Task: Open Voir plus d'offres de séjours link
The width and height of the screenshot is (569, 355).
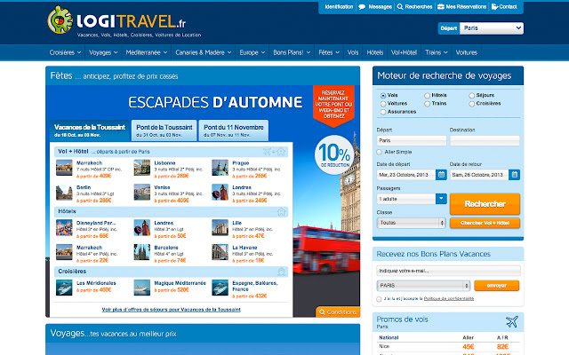Action: click(171, 310)
